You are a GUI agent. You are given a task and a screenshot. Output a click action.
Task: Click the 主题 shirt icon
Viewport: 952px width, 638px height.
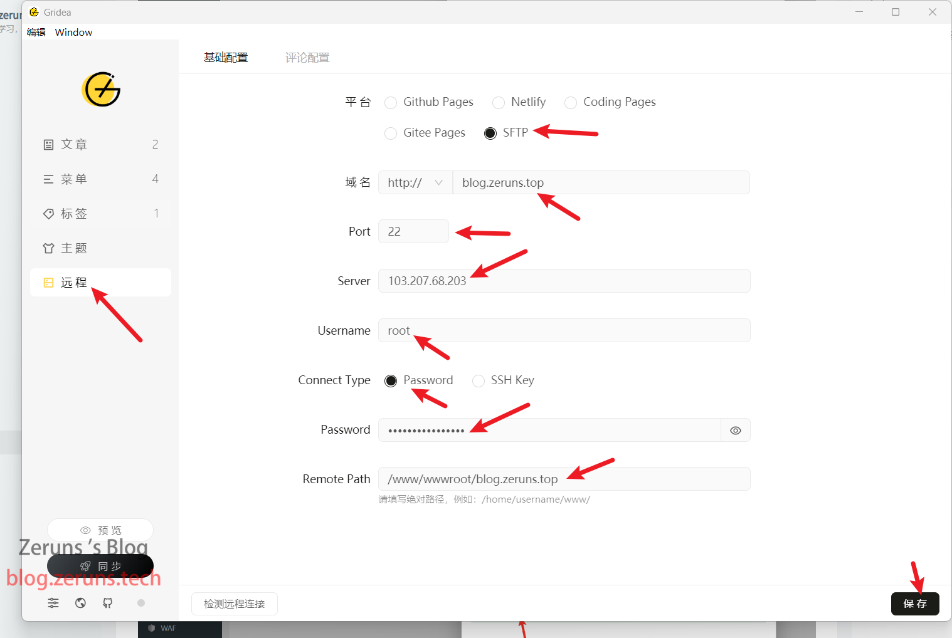point(48,248)
